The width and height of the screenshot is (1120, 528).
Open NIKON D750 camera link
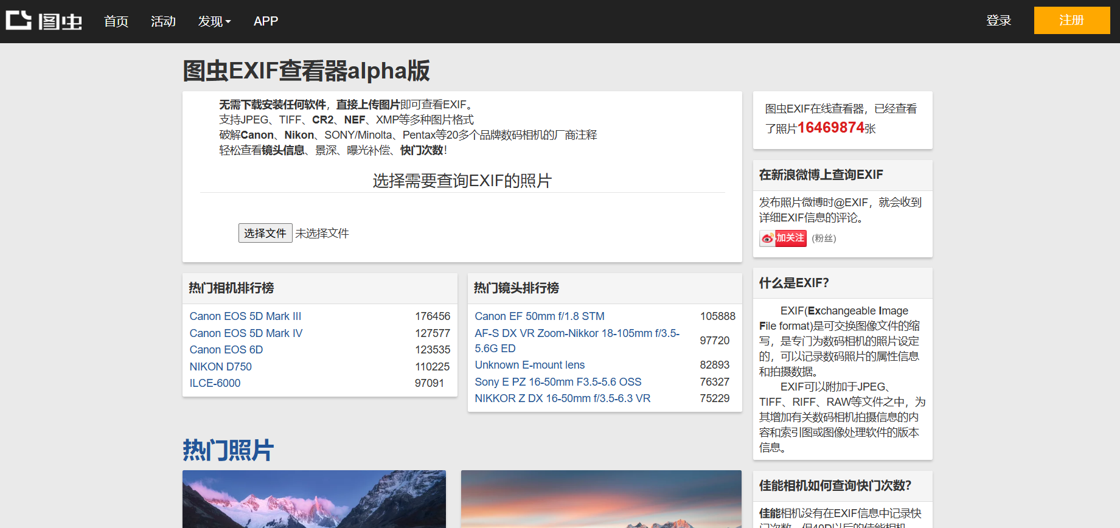pos(220,367)
